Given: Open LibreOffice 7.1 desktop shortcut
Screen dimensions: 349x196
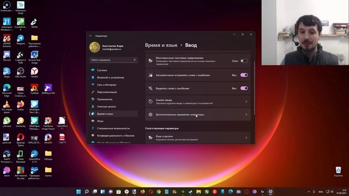Looking at the screenshot, I should click(x=62, y=124).
